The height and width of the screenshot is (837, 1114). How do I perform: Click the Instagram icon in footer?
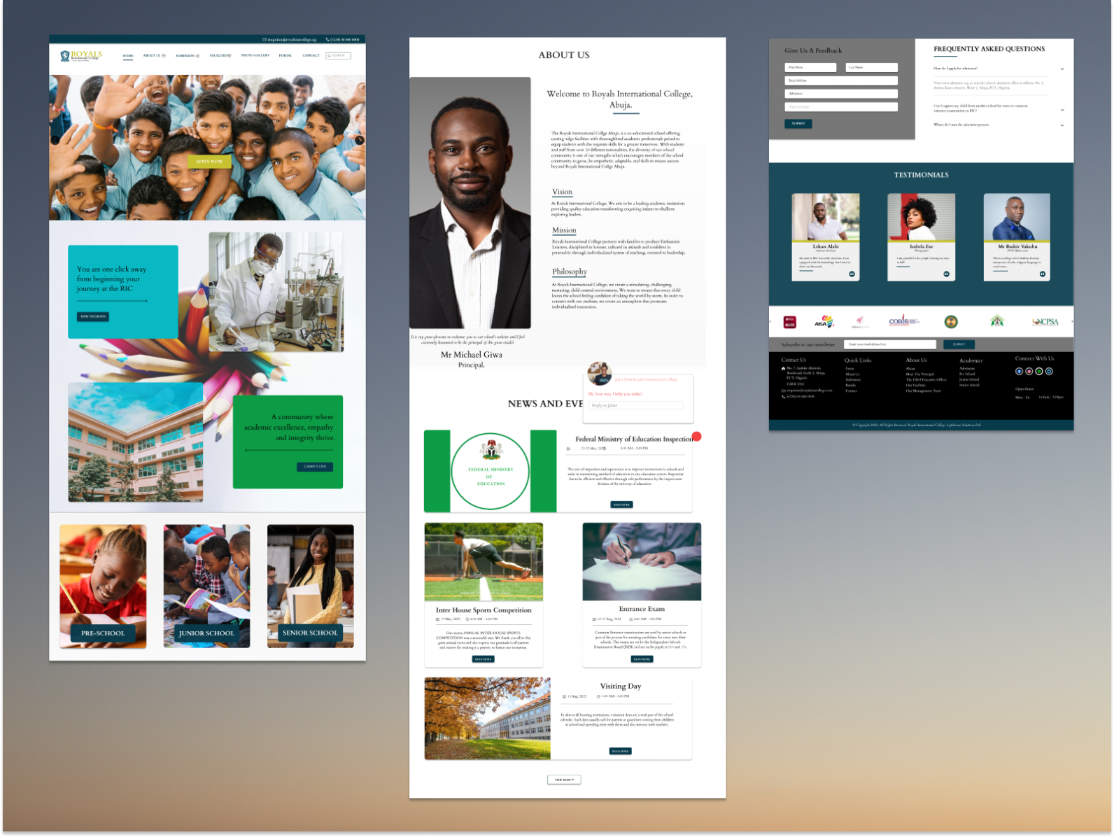click(x=1029, y=372)
